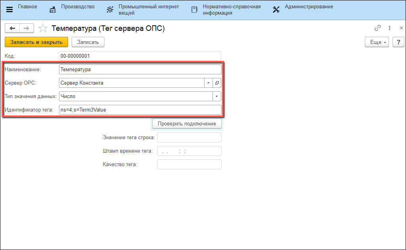Open the three-dot options menu

click(x=390, y=28)
